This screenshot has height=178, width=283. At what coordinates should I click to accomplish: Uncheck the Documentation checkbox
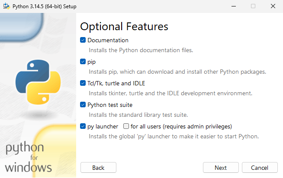[x=83, y=40]
